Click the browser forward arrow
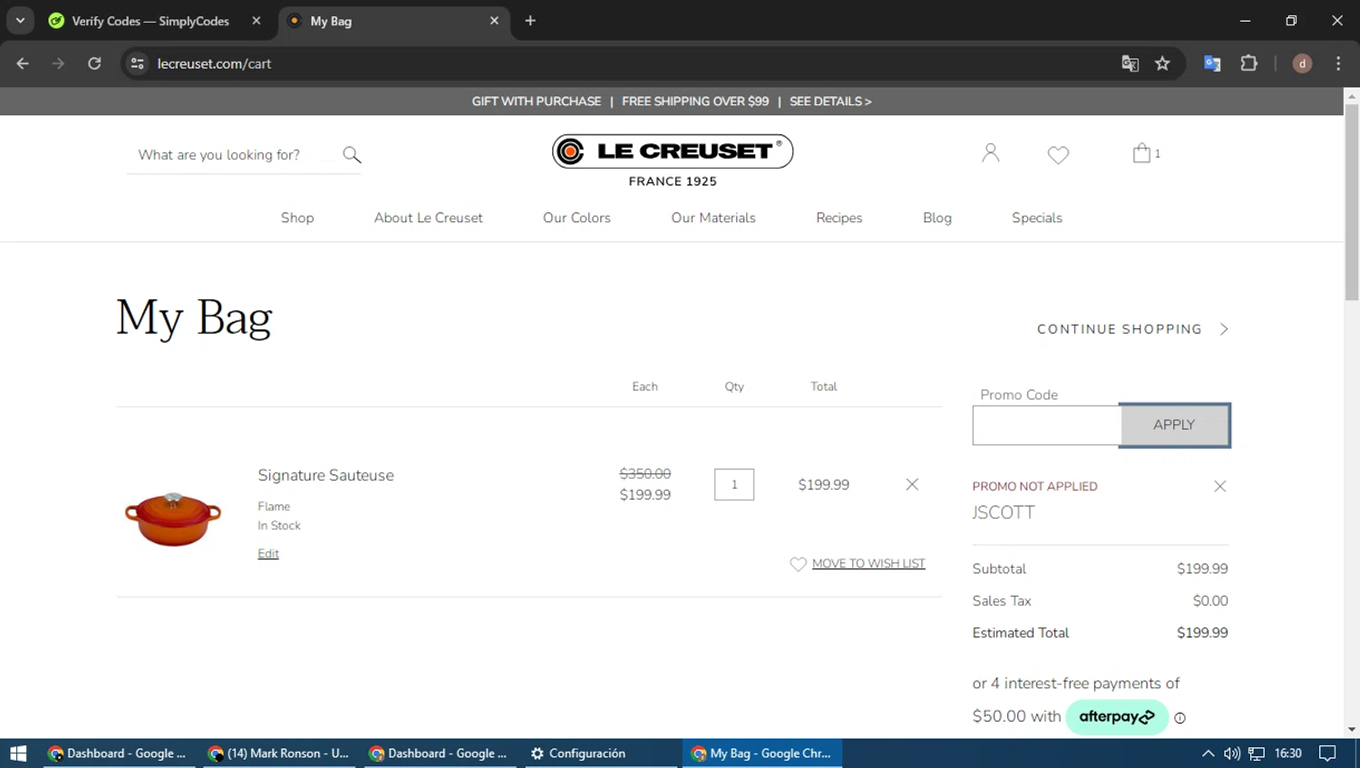This screenshot has width=1360, height=768. (x=58, y=63)
